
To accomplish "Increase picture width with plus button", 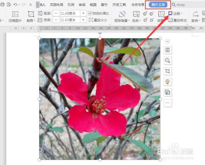I will pyautogui.click(x=83, y=20).
